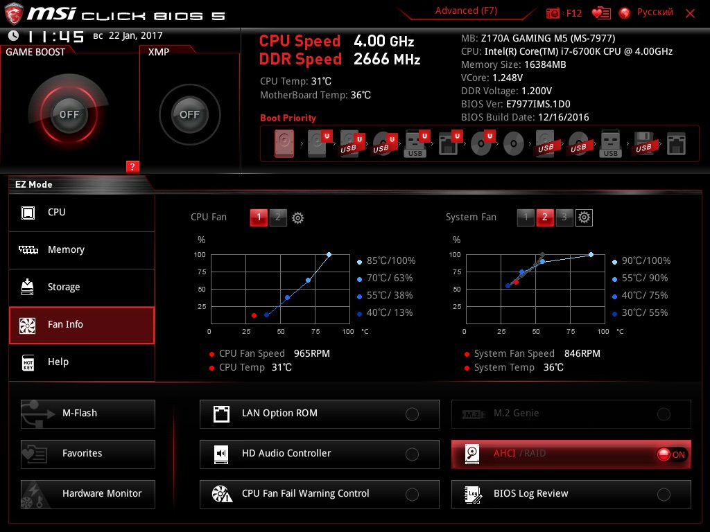Click the DDR Speed 2666 MHz value

[x=387, y=60]
